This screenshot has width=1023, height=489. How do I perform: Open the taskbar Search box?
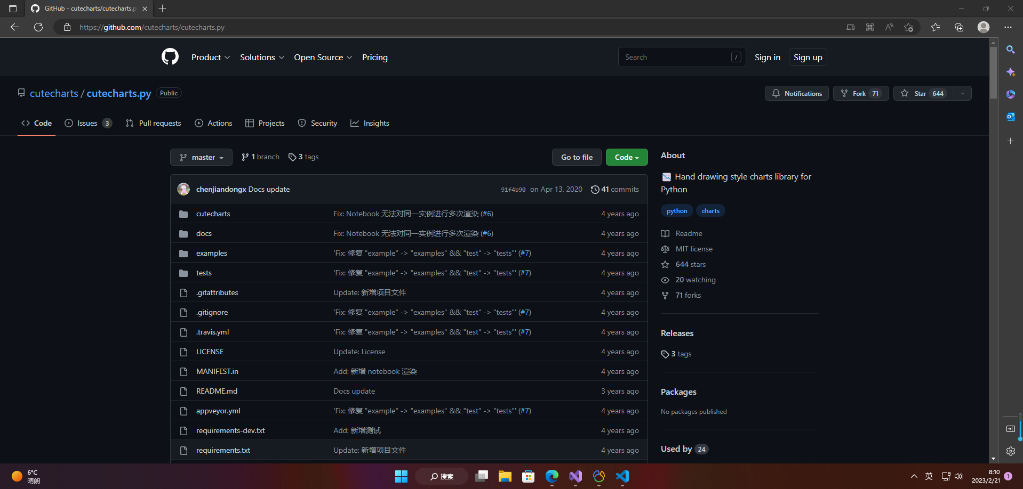(x=442, y=476)
